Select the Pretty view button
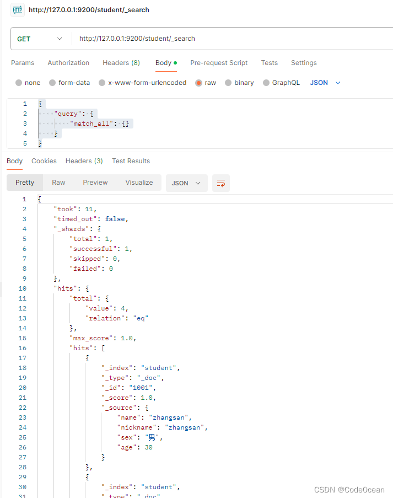Viewport: 393px width, 498px height. (25, 183)
